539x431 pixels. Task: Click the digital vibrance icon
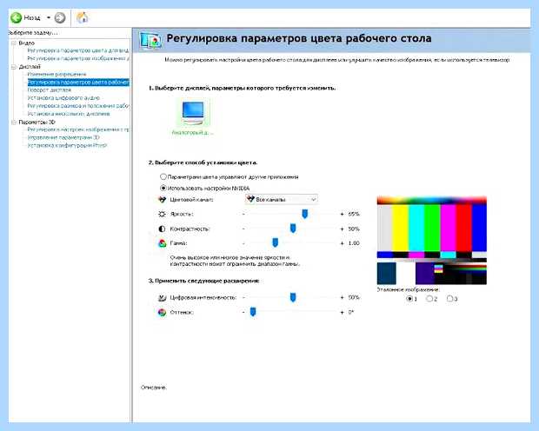162,298
